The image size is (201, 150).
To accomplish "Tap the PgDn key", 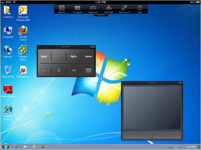I will click(73, 56).
